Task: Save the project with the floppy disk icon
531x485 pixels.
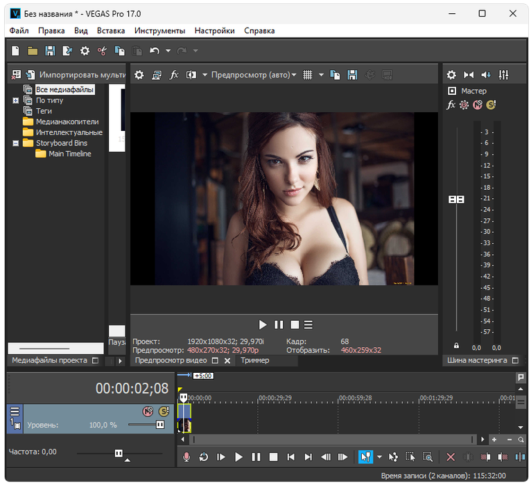Action: pyautogui.click(x=50, y=51)
